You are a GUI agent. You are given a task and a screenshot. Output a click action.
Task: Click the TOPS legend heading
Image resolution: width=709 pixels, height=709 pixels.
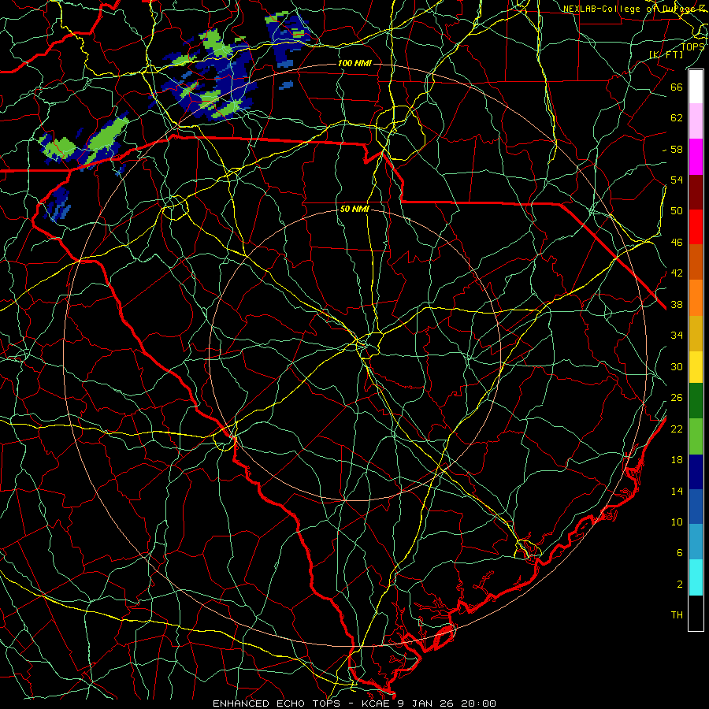pyautogui.click(x=692, y=46)
